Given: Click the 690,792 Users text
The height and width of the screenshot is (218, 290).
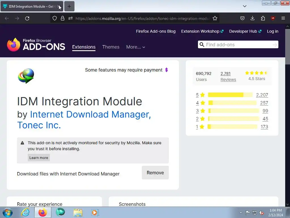Looking at the screenshot, I should (x=203, y=76).
